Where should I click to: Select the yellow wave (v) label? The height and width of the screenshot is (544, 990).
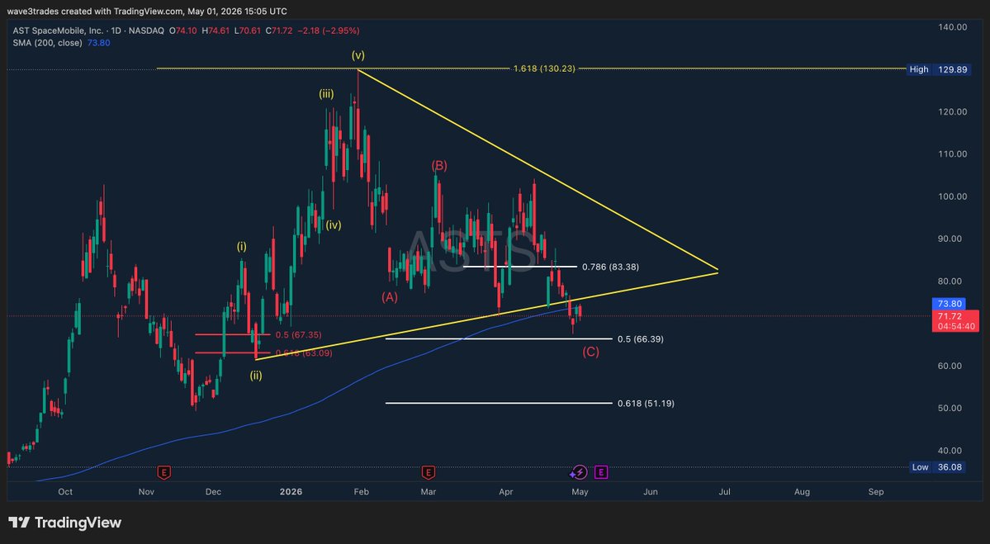pos(358,55)
